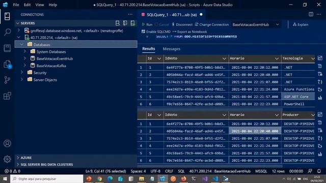Image resolution: width=326 pixels, height=183 pixels.
Task: Open the File menu
Action: tap(16, 5)
